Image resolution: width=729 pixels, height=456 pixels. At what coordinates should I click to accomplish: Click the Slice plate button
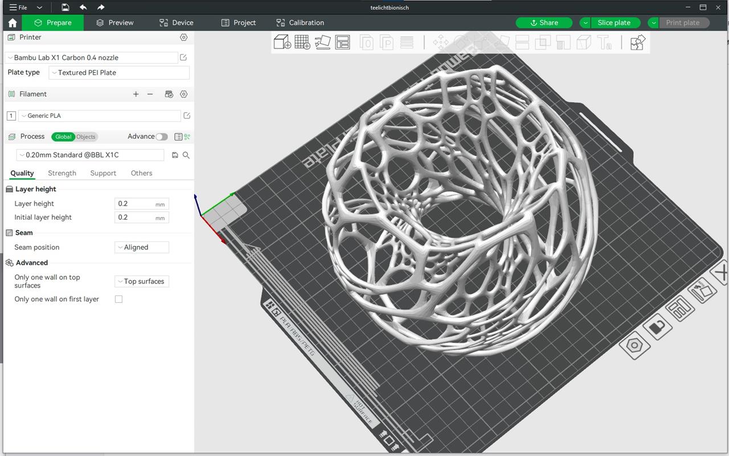click(613, 23)
